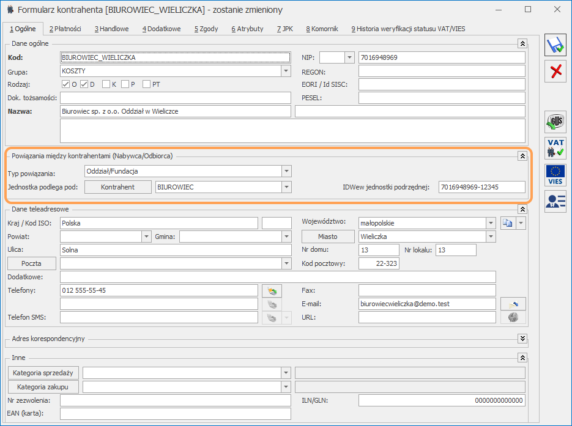Screen dimensions: 572x426
Task: Switch to the 3 Handlowe tab
Action: (x=111, y=29)
